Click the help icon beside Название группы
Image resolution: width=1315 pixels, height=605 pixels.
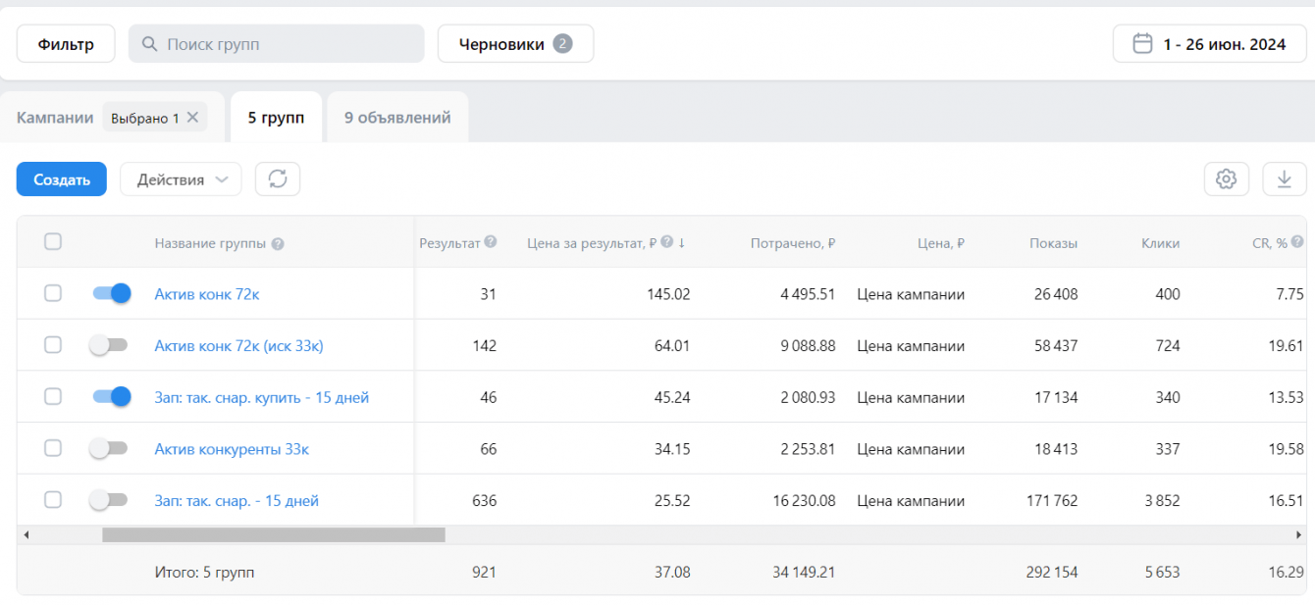(278, 244)
